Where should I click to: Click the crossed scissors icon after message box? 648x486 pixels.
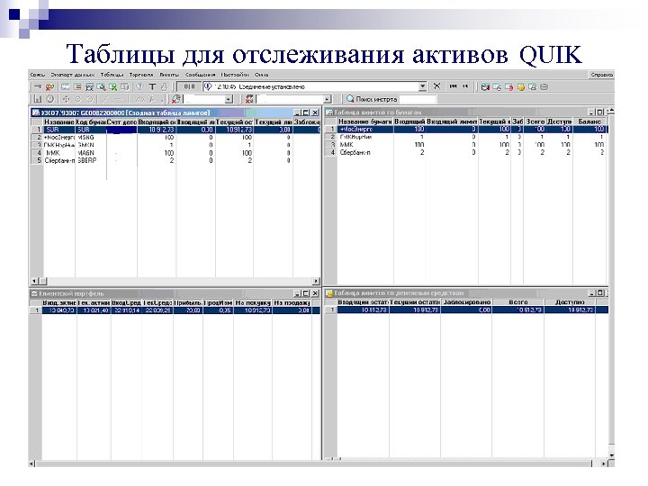point(436,86)
